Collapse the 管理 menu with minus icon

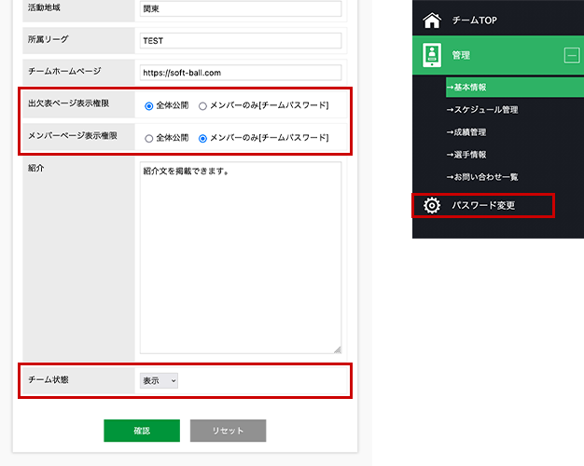[x=571, y=56]
